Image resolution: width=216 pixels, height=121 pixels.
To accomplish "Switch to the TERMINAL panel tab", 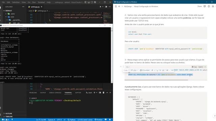I will tap(68, 93).
